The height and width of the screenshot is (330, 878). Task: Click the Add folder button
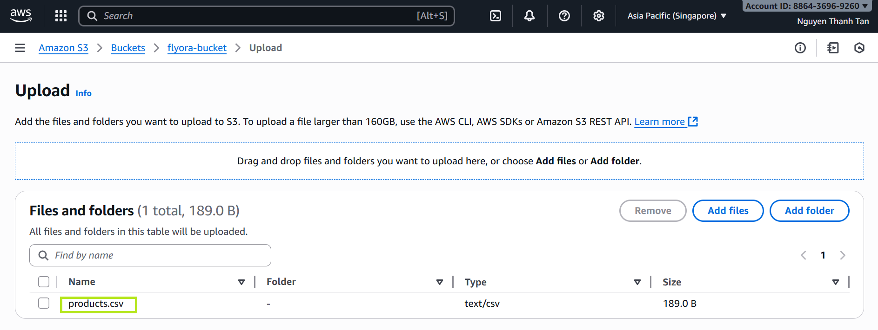(x=809, y=211)
